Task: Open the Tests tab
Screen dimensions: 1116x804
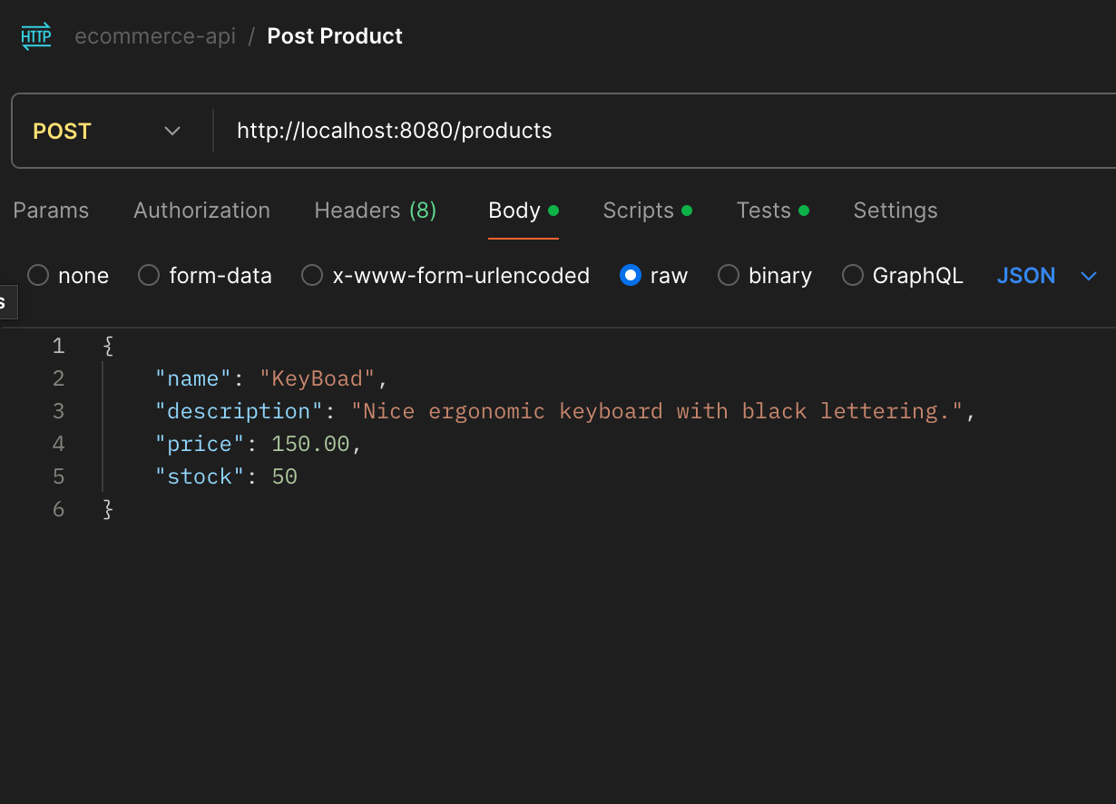Action: (764, 211)
